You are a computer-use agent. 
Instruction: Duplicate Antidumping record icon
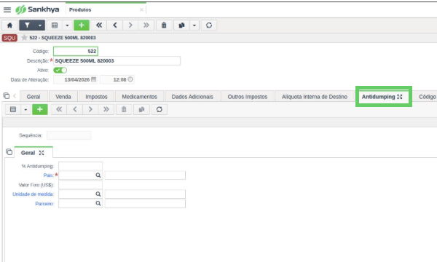point(141,109)
